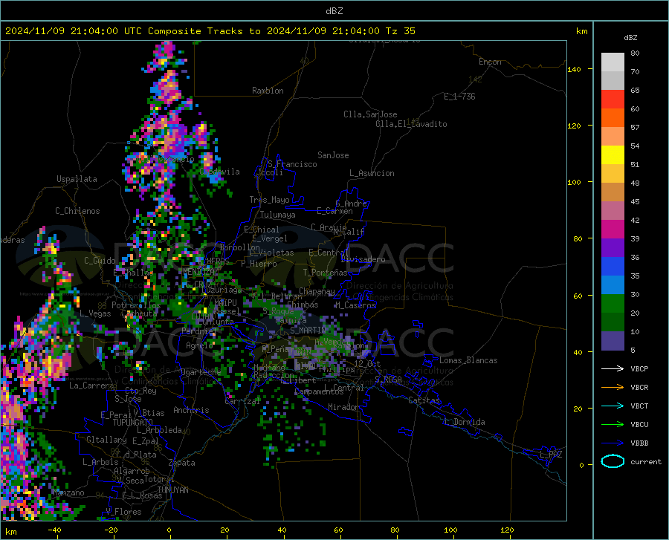
Task: Click the Ugarteche place label
Action: (x=201, y=371)
